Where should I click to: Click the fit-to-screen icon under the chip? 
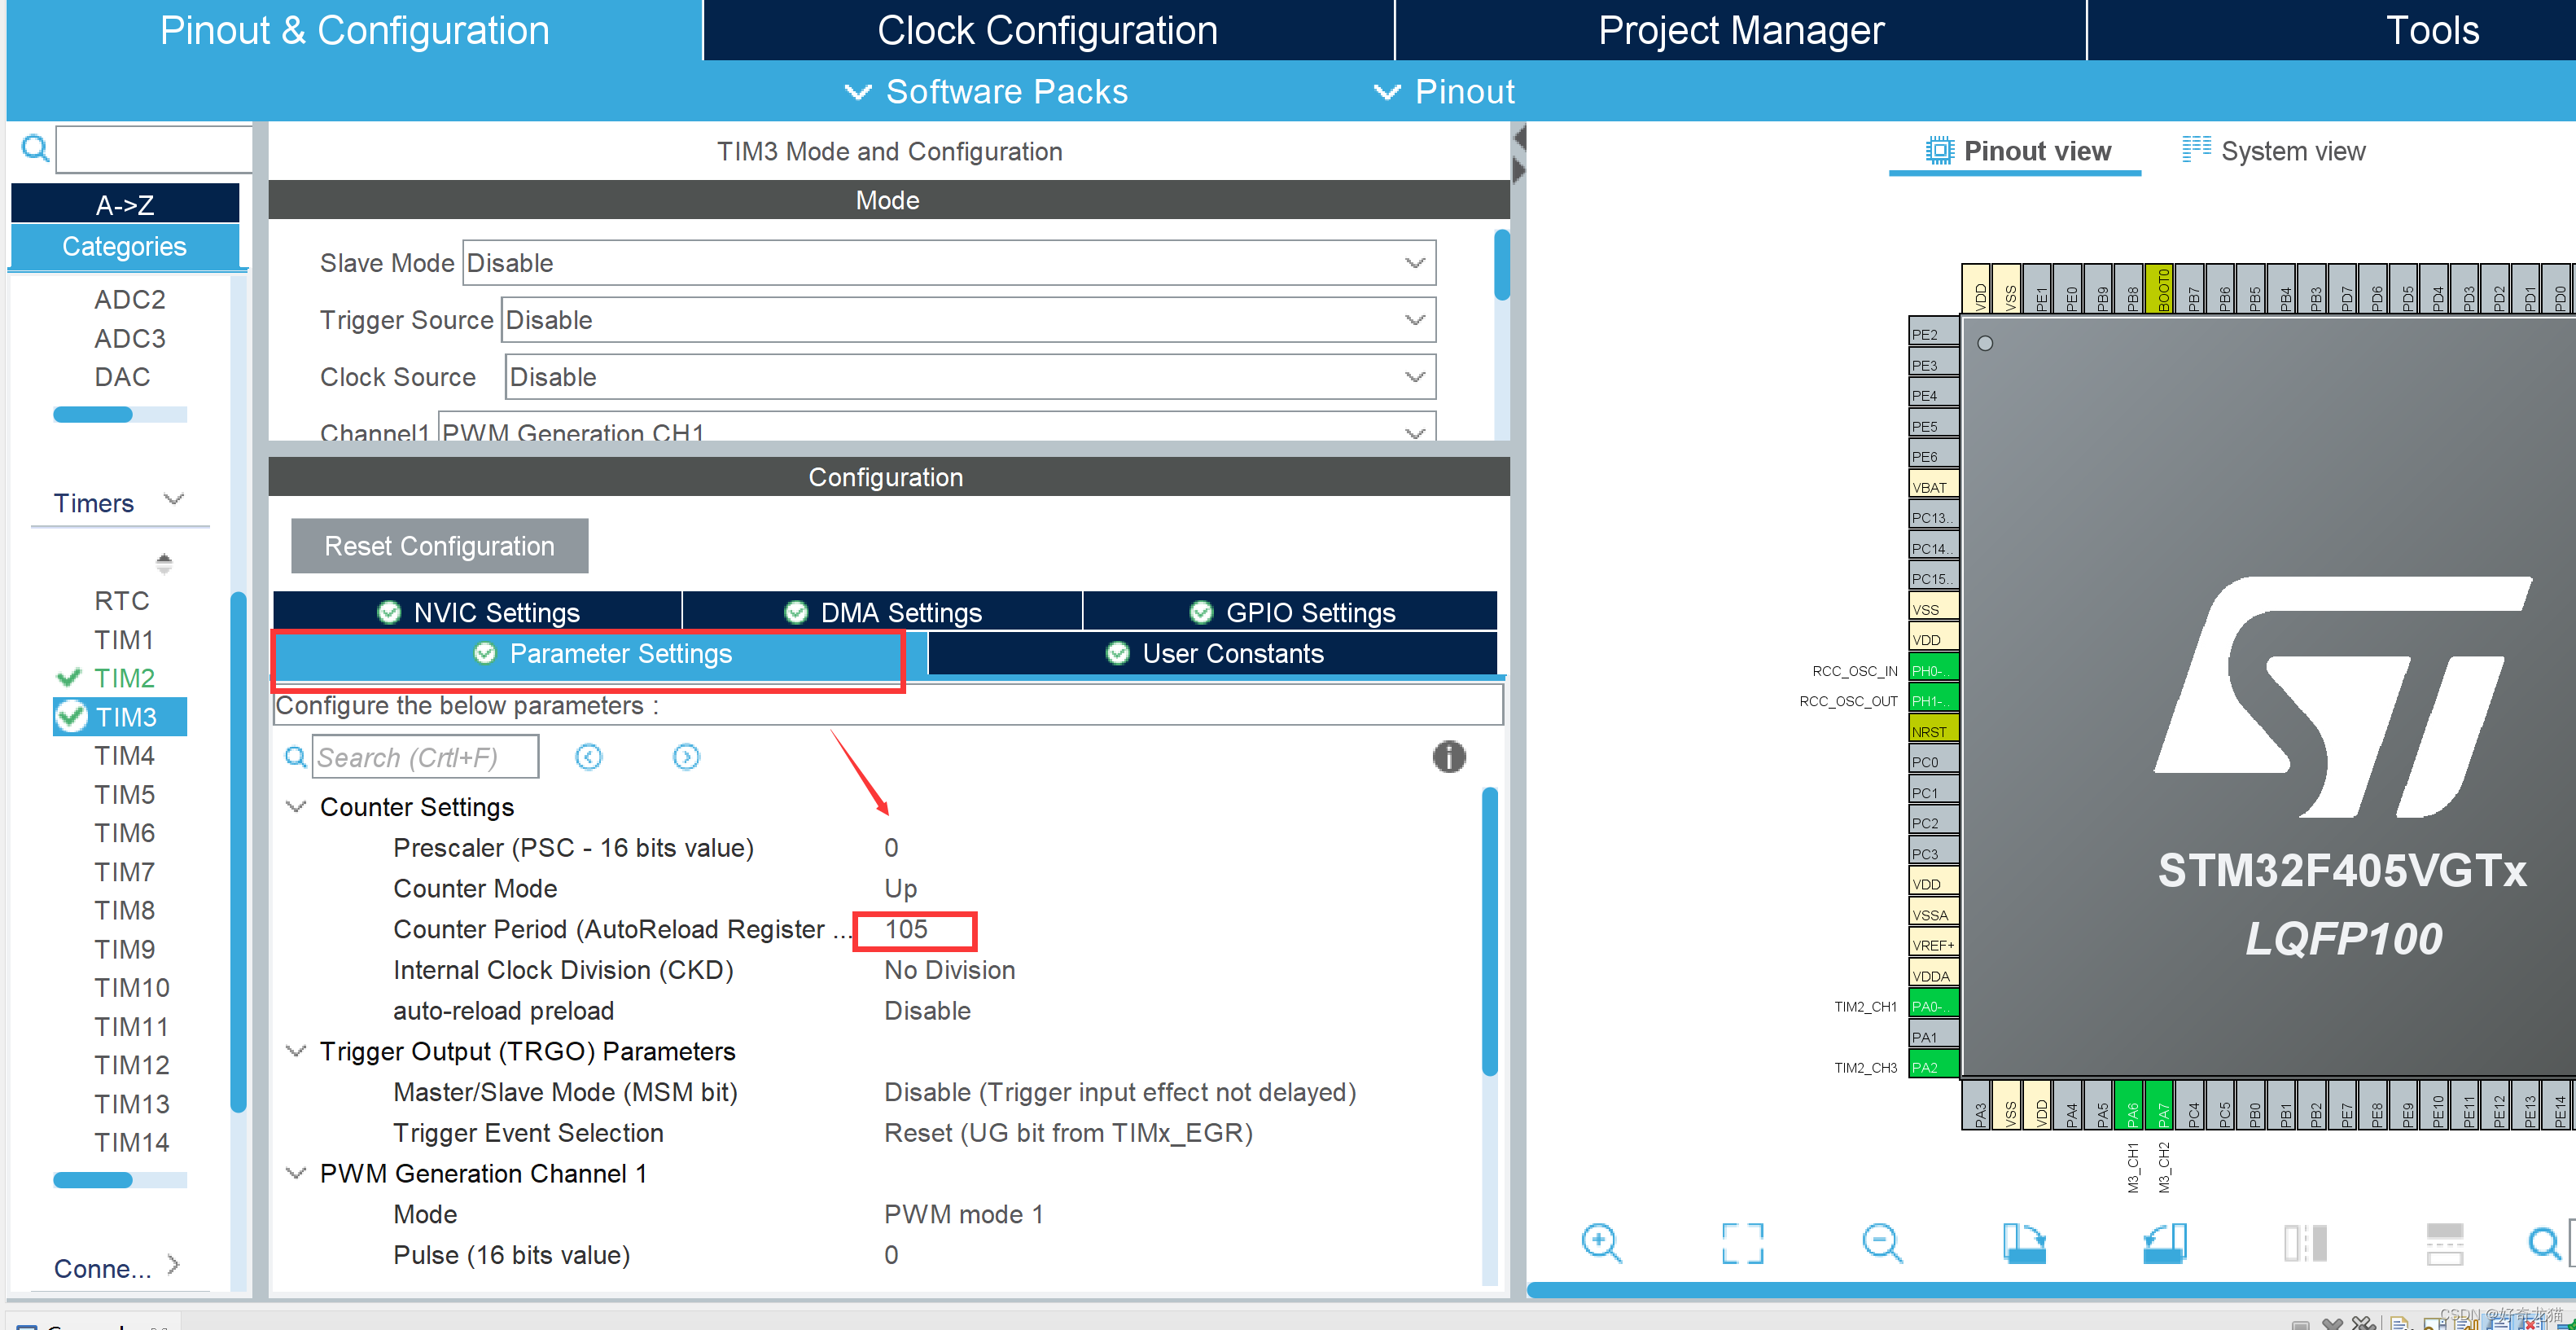1742,1242
